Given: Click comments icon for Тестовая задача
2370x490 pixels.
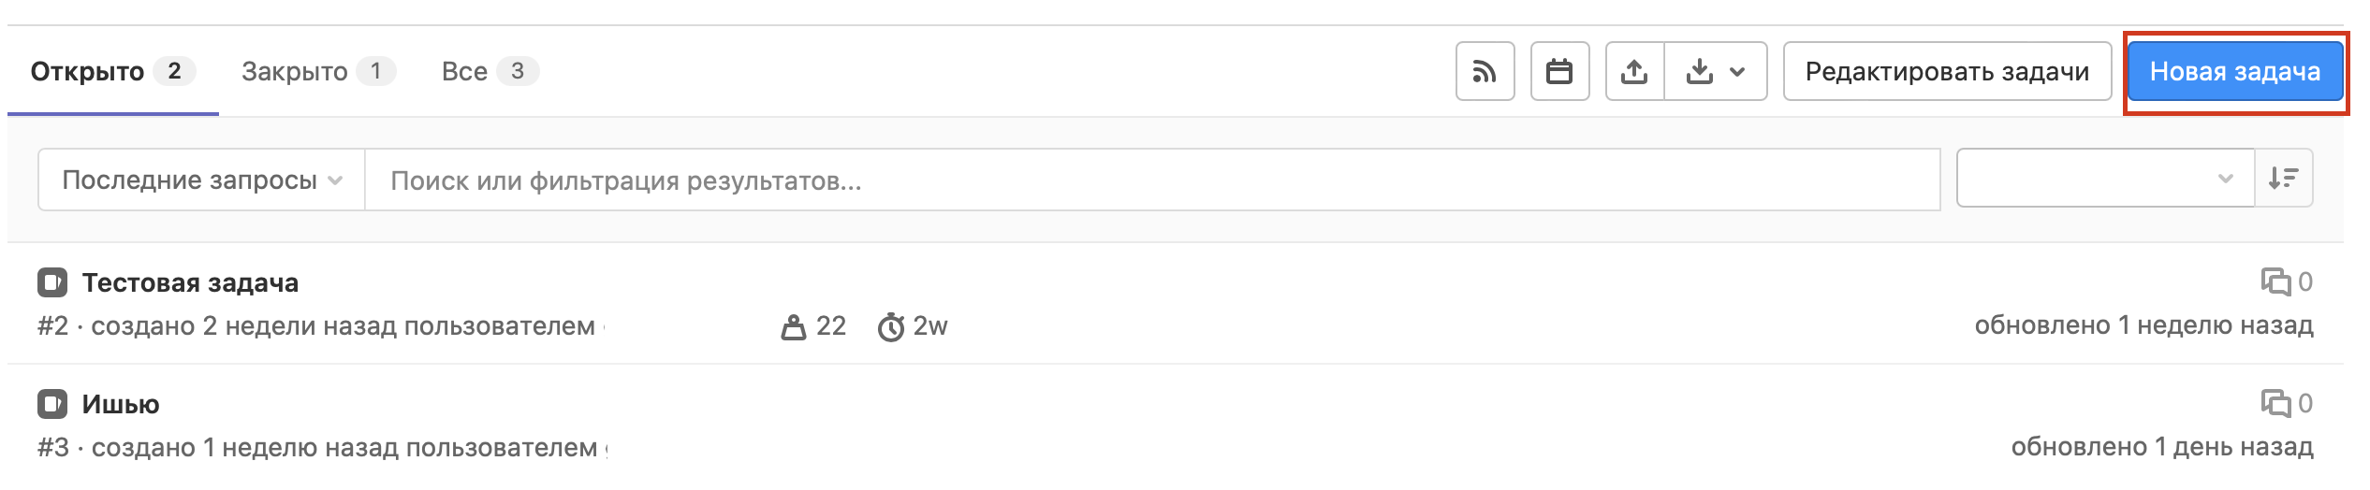Looking at the screenshot, I should tap(2275, 281).
